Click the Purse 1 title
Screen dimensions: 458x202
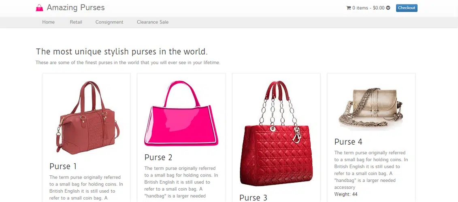[63, 166]
